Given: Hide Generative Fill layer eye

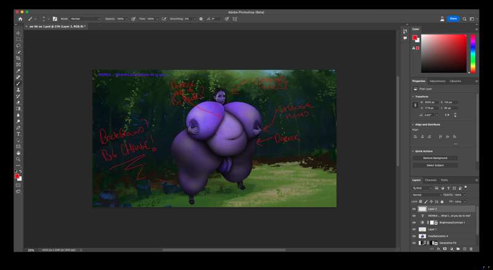Looking at the screenshot, I should (414, 243).
